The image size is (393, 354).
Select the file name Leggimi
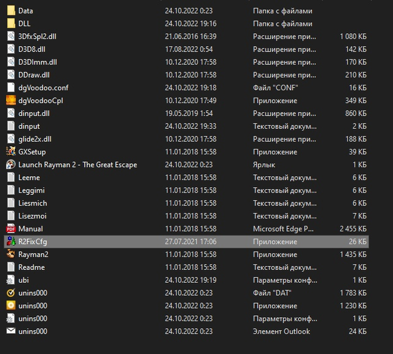coord(31,190)
